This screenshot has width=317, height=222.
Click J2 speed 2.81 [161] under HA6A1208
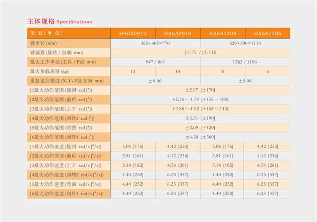pyautogui.click(x=223, y=156)
